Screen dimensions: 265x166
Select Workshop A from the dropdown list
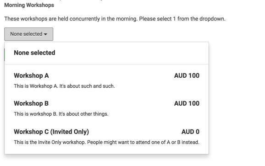pos(107,80)
